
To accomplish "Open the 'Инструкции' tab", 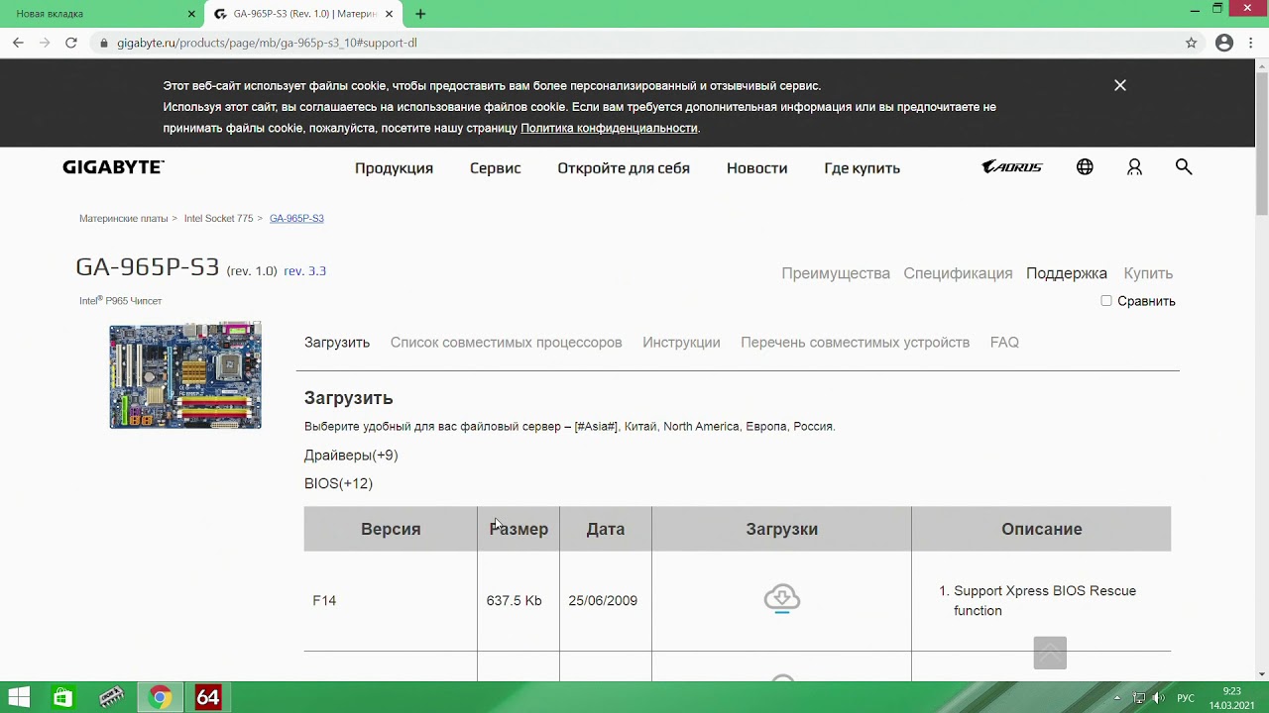I will [681, 343].
